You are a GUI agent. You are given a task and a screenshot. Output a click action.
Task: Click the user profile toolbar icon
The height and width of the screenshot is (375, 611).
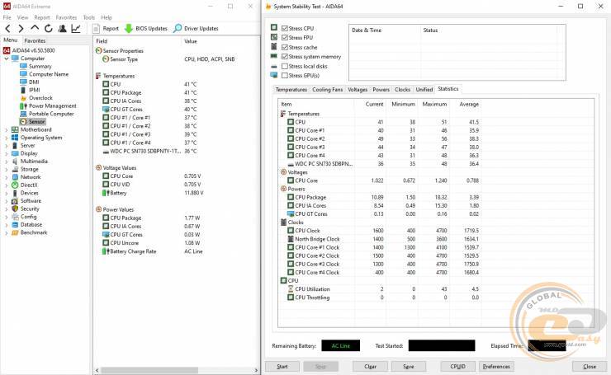click(x=62, y=28)
